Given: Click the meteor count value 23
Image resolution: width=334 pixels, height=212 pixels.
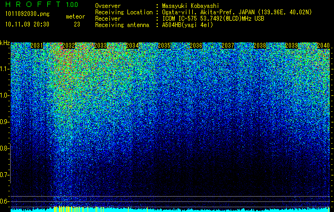Looking at the screenshot, I should coord(77,24).
